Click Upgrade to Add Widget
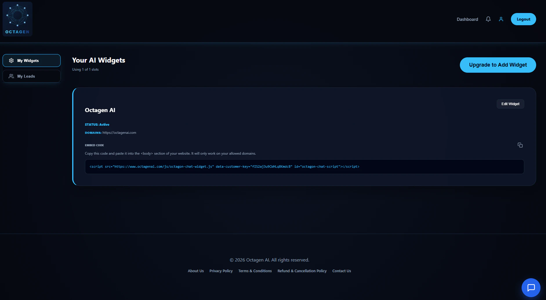This screenshot has width=546, height=300. point(498,65)
